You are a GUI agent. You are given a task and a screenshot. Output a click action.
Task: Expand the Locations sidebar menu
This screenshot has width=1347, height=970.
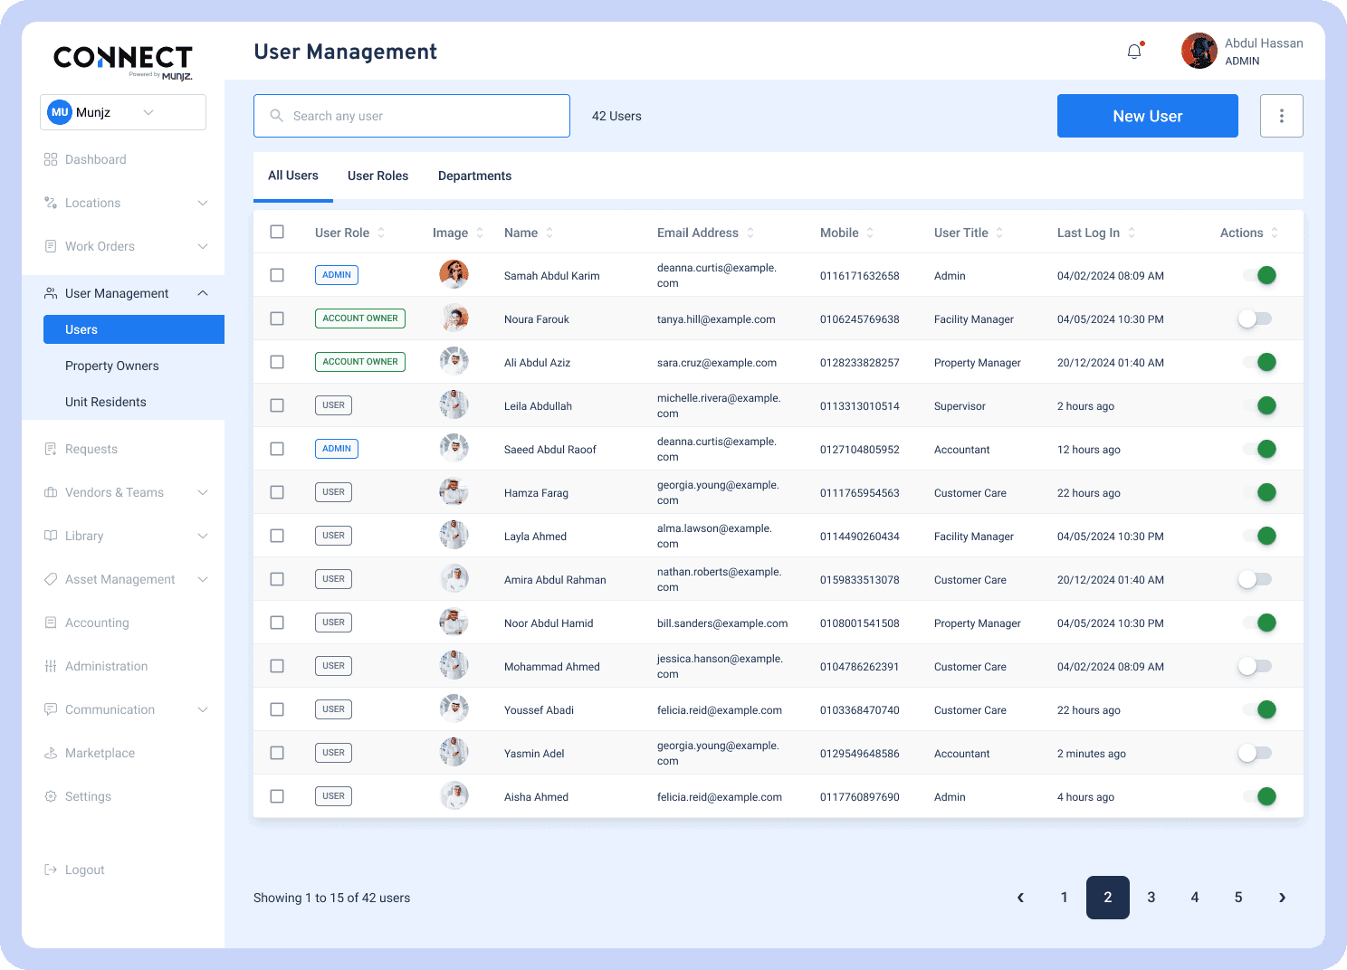coord(203,203)
